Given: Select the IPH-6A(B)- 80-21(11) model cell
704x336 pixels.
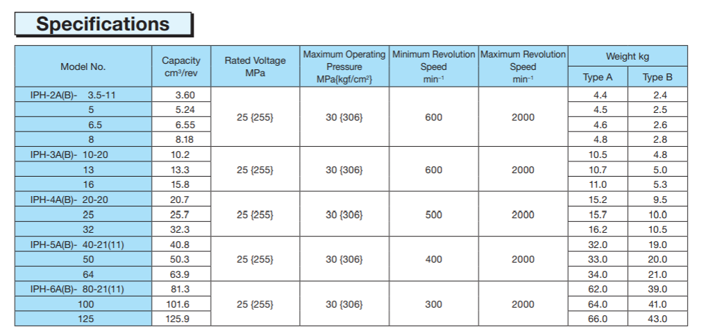Looking at the screenshot, I should point(83,289).
